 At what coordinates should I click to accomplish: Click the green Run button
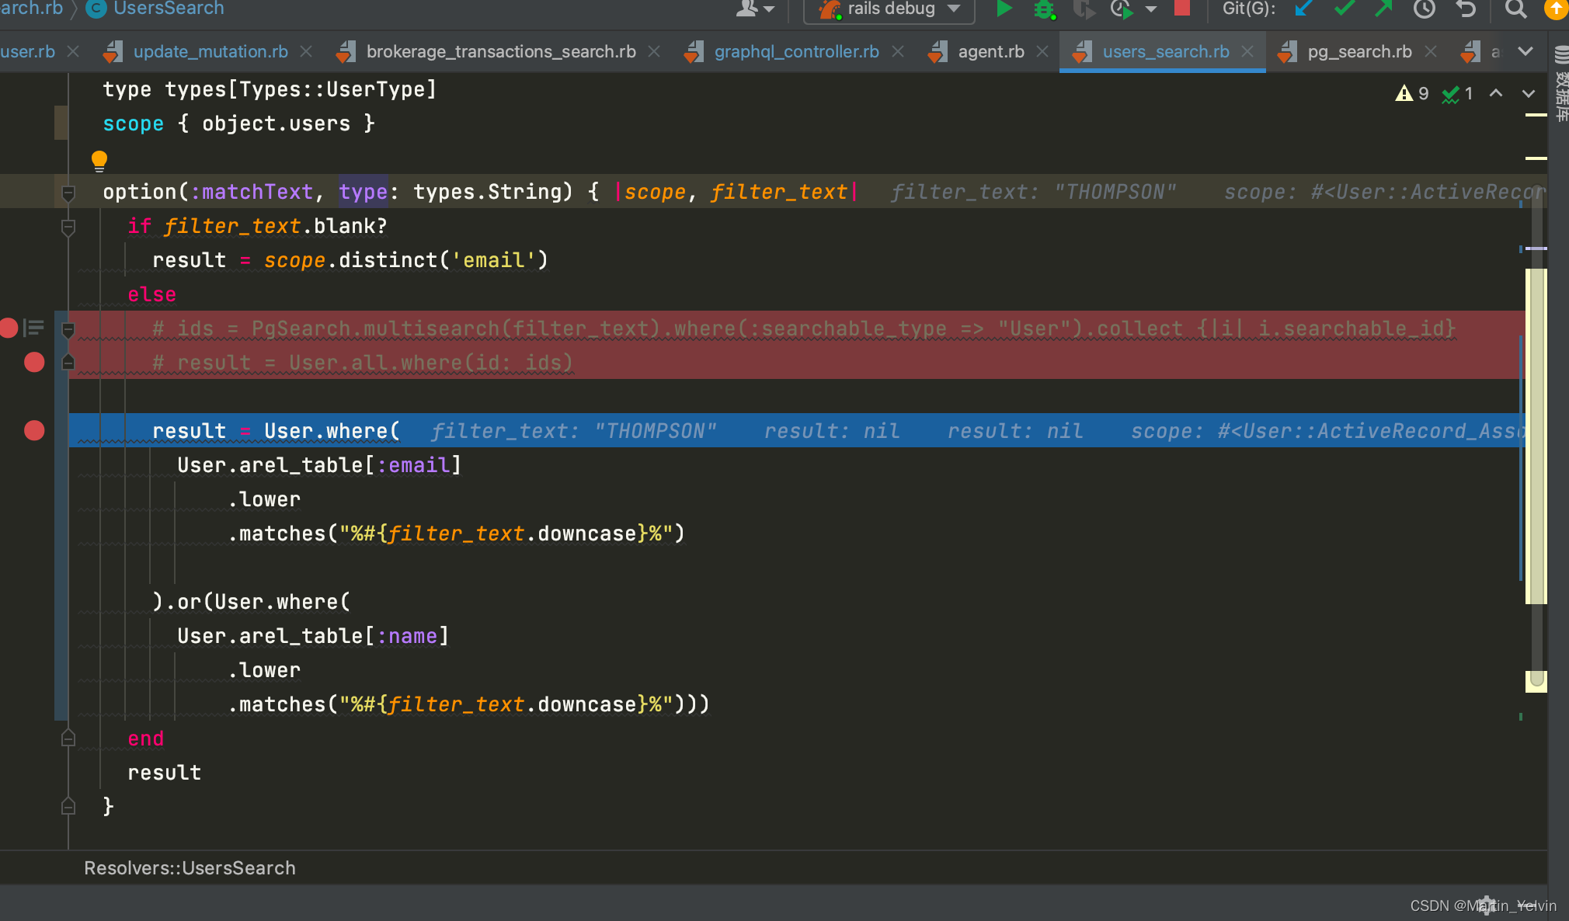pyautogui.click(x=1004, y=9)
